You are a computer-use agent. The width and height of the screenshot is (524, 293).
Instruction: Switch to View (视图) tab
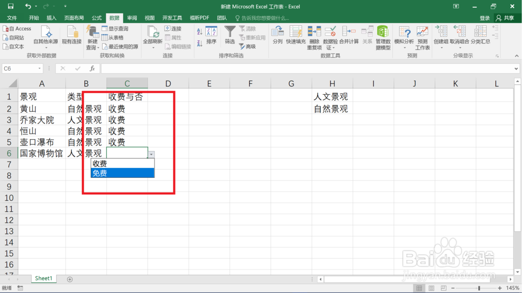(149, 18)
